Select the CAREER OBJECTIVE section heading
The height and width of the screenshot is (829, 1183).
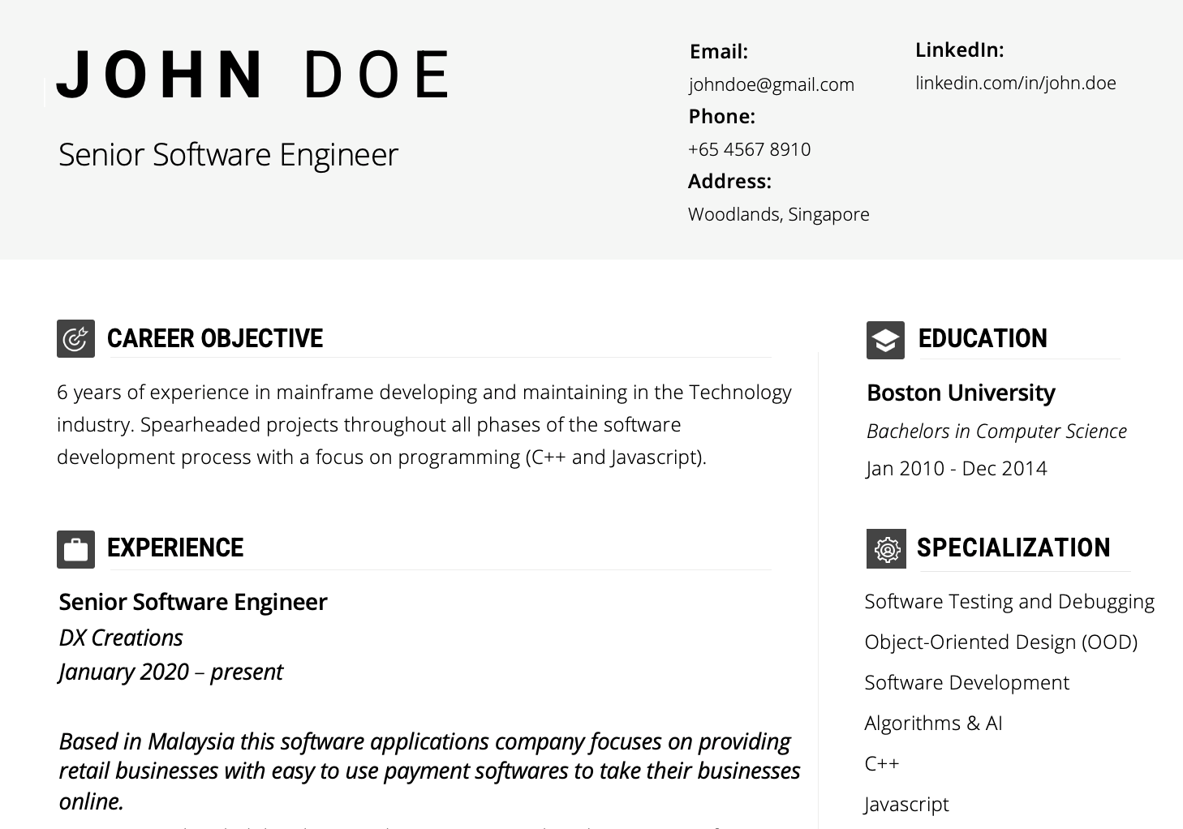[215, 338]
